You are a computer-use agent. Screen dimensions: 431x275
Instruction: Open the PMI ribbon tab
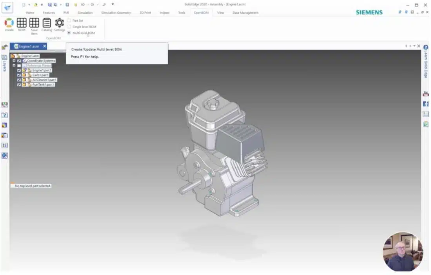pos(66,13)
